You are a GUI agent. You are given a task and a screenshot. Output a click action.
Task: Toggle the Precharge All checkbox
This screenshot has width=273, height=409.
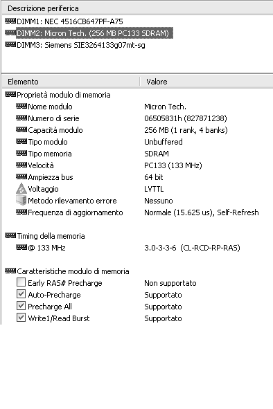pos(21,305)
